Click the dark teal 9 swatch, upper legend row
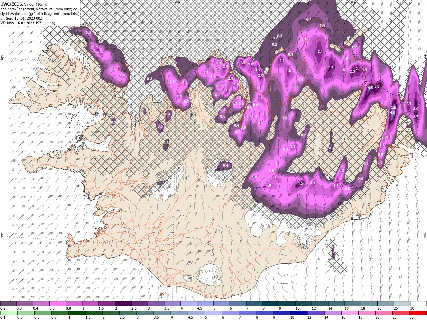Viewport: 427px width, 320px height. (287, 304)
